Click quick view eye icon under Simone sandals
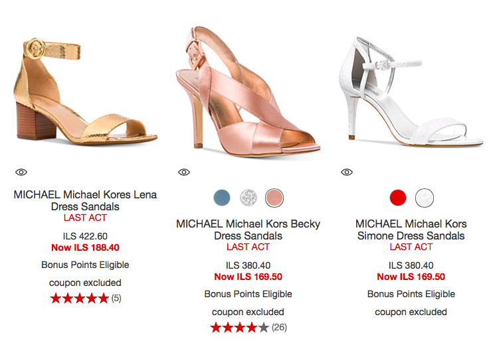 point(347,172)
